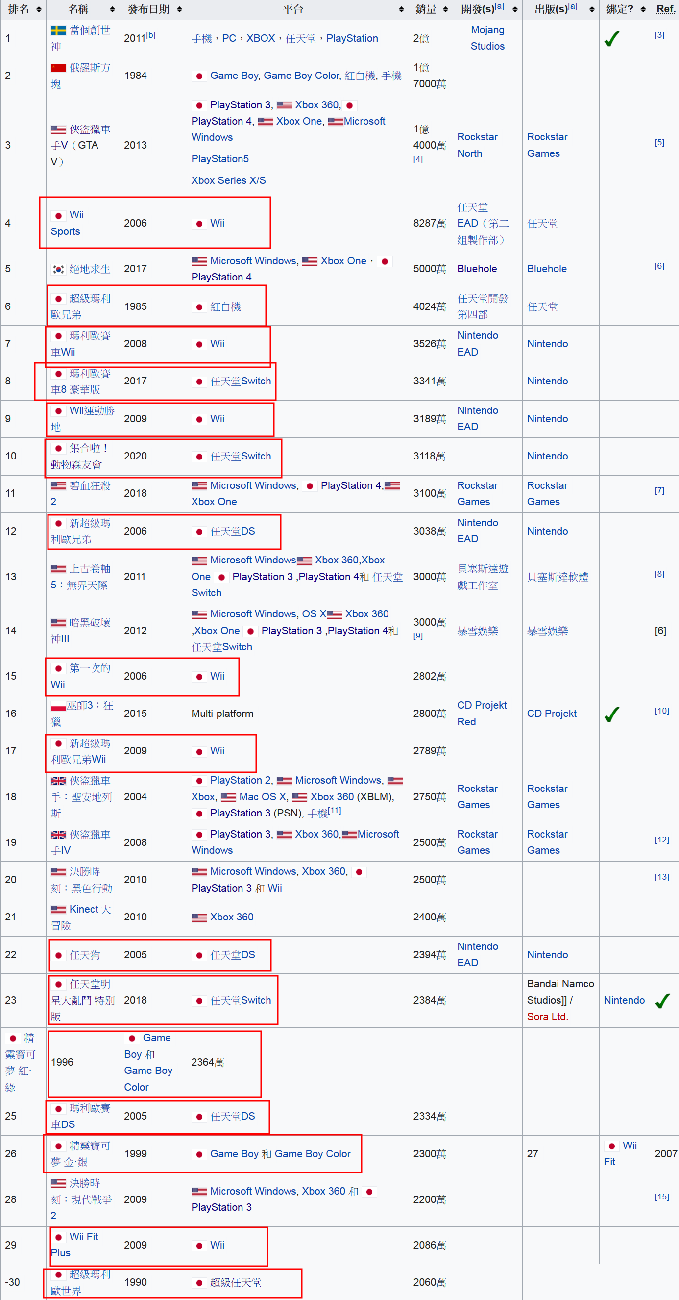Open the 當個創世神 game link

tap(81, 38)
